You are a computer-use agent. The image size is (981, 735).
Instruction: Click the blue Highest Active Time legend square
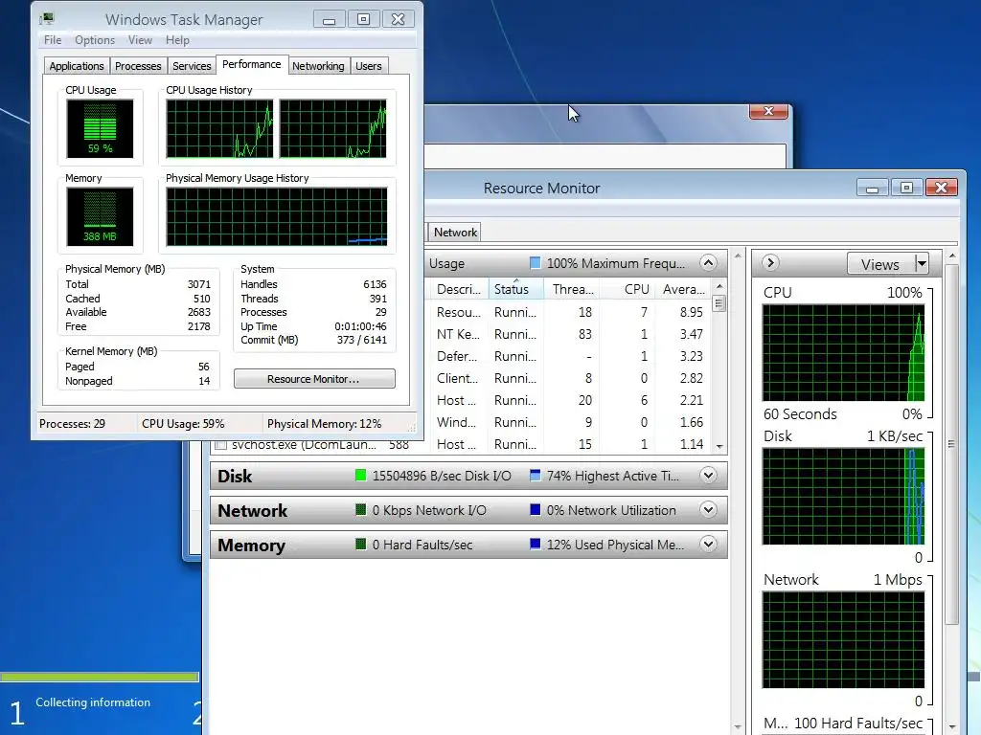pyautogui.click(x=535, y=475)
